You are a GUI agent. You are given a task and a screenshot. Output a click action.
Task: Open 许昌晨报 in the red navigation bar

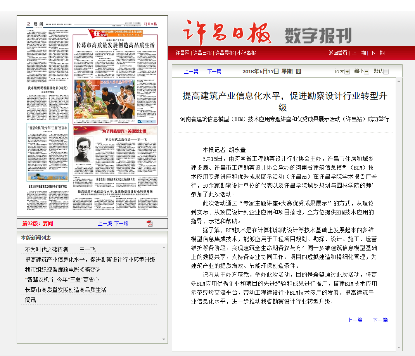coord(225,53)
